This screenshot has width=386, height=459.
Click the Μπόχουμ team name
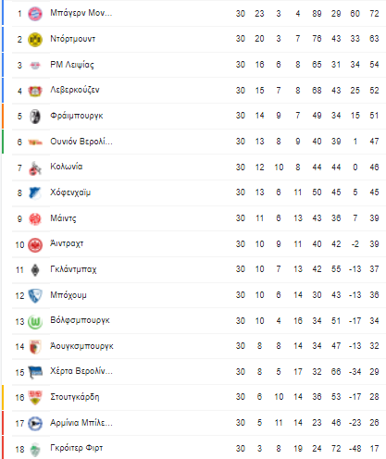[68, 295]
